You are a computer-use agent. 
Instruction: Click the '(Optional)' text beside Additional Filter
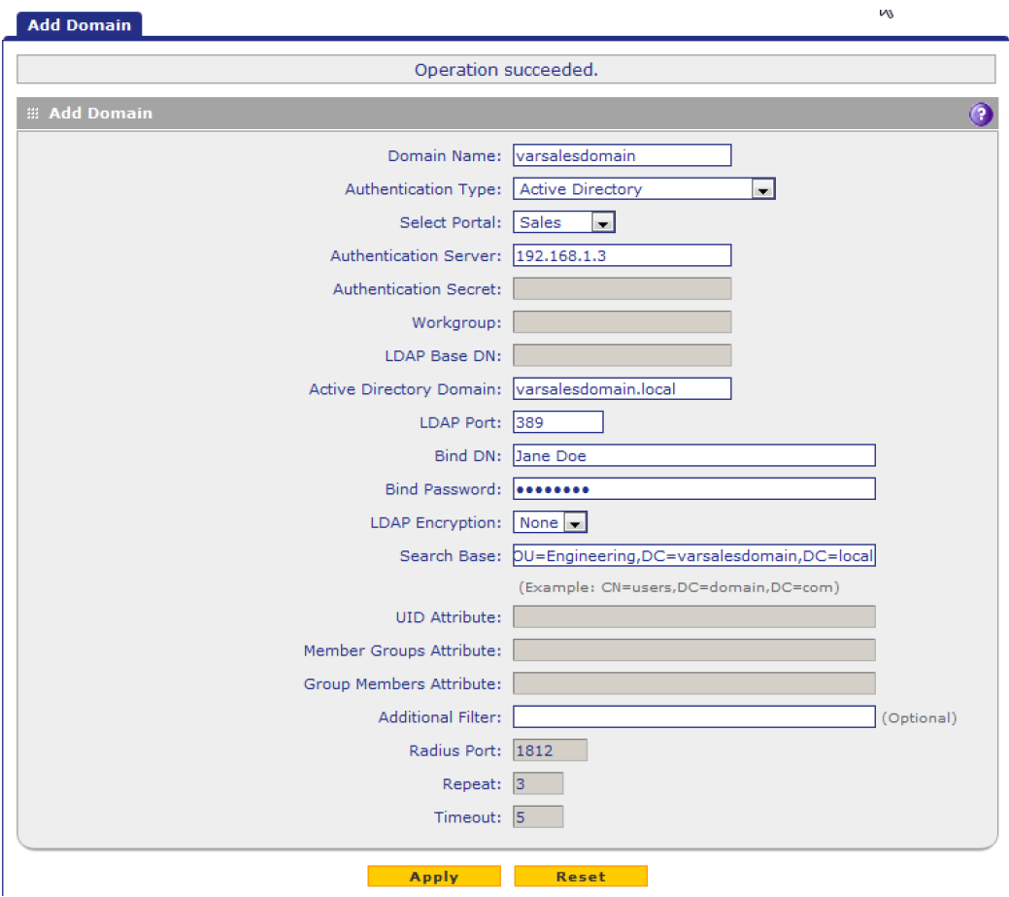point(919,718)
